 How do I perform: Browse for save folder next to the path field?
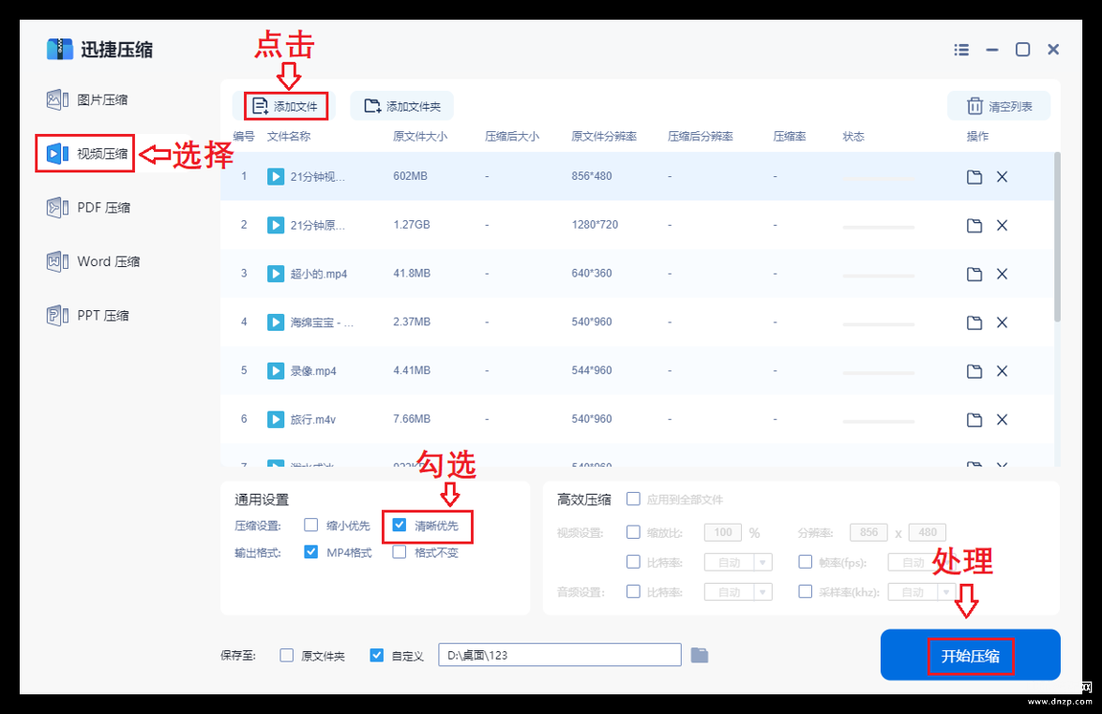point(700,655)
